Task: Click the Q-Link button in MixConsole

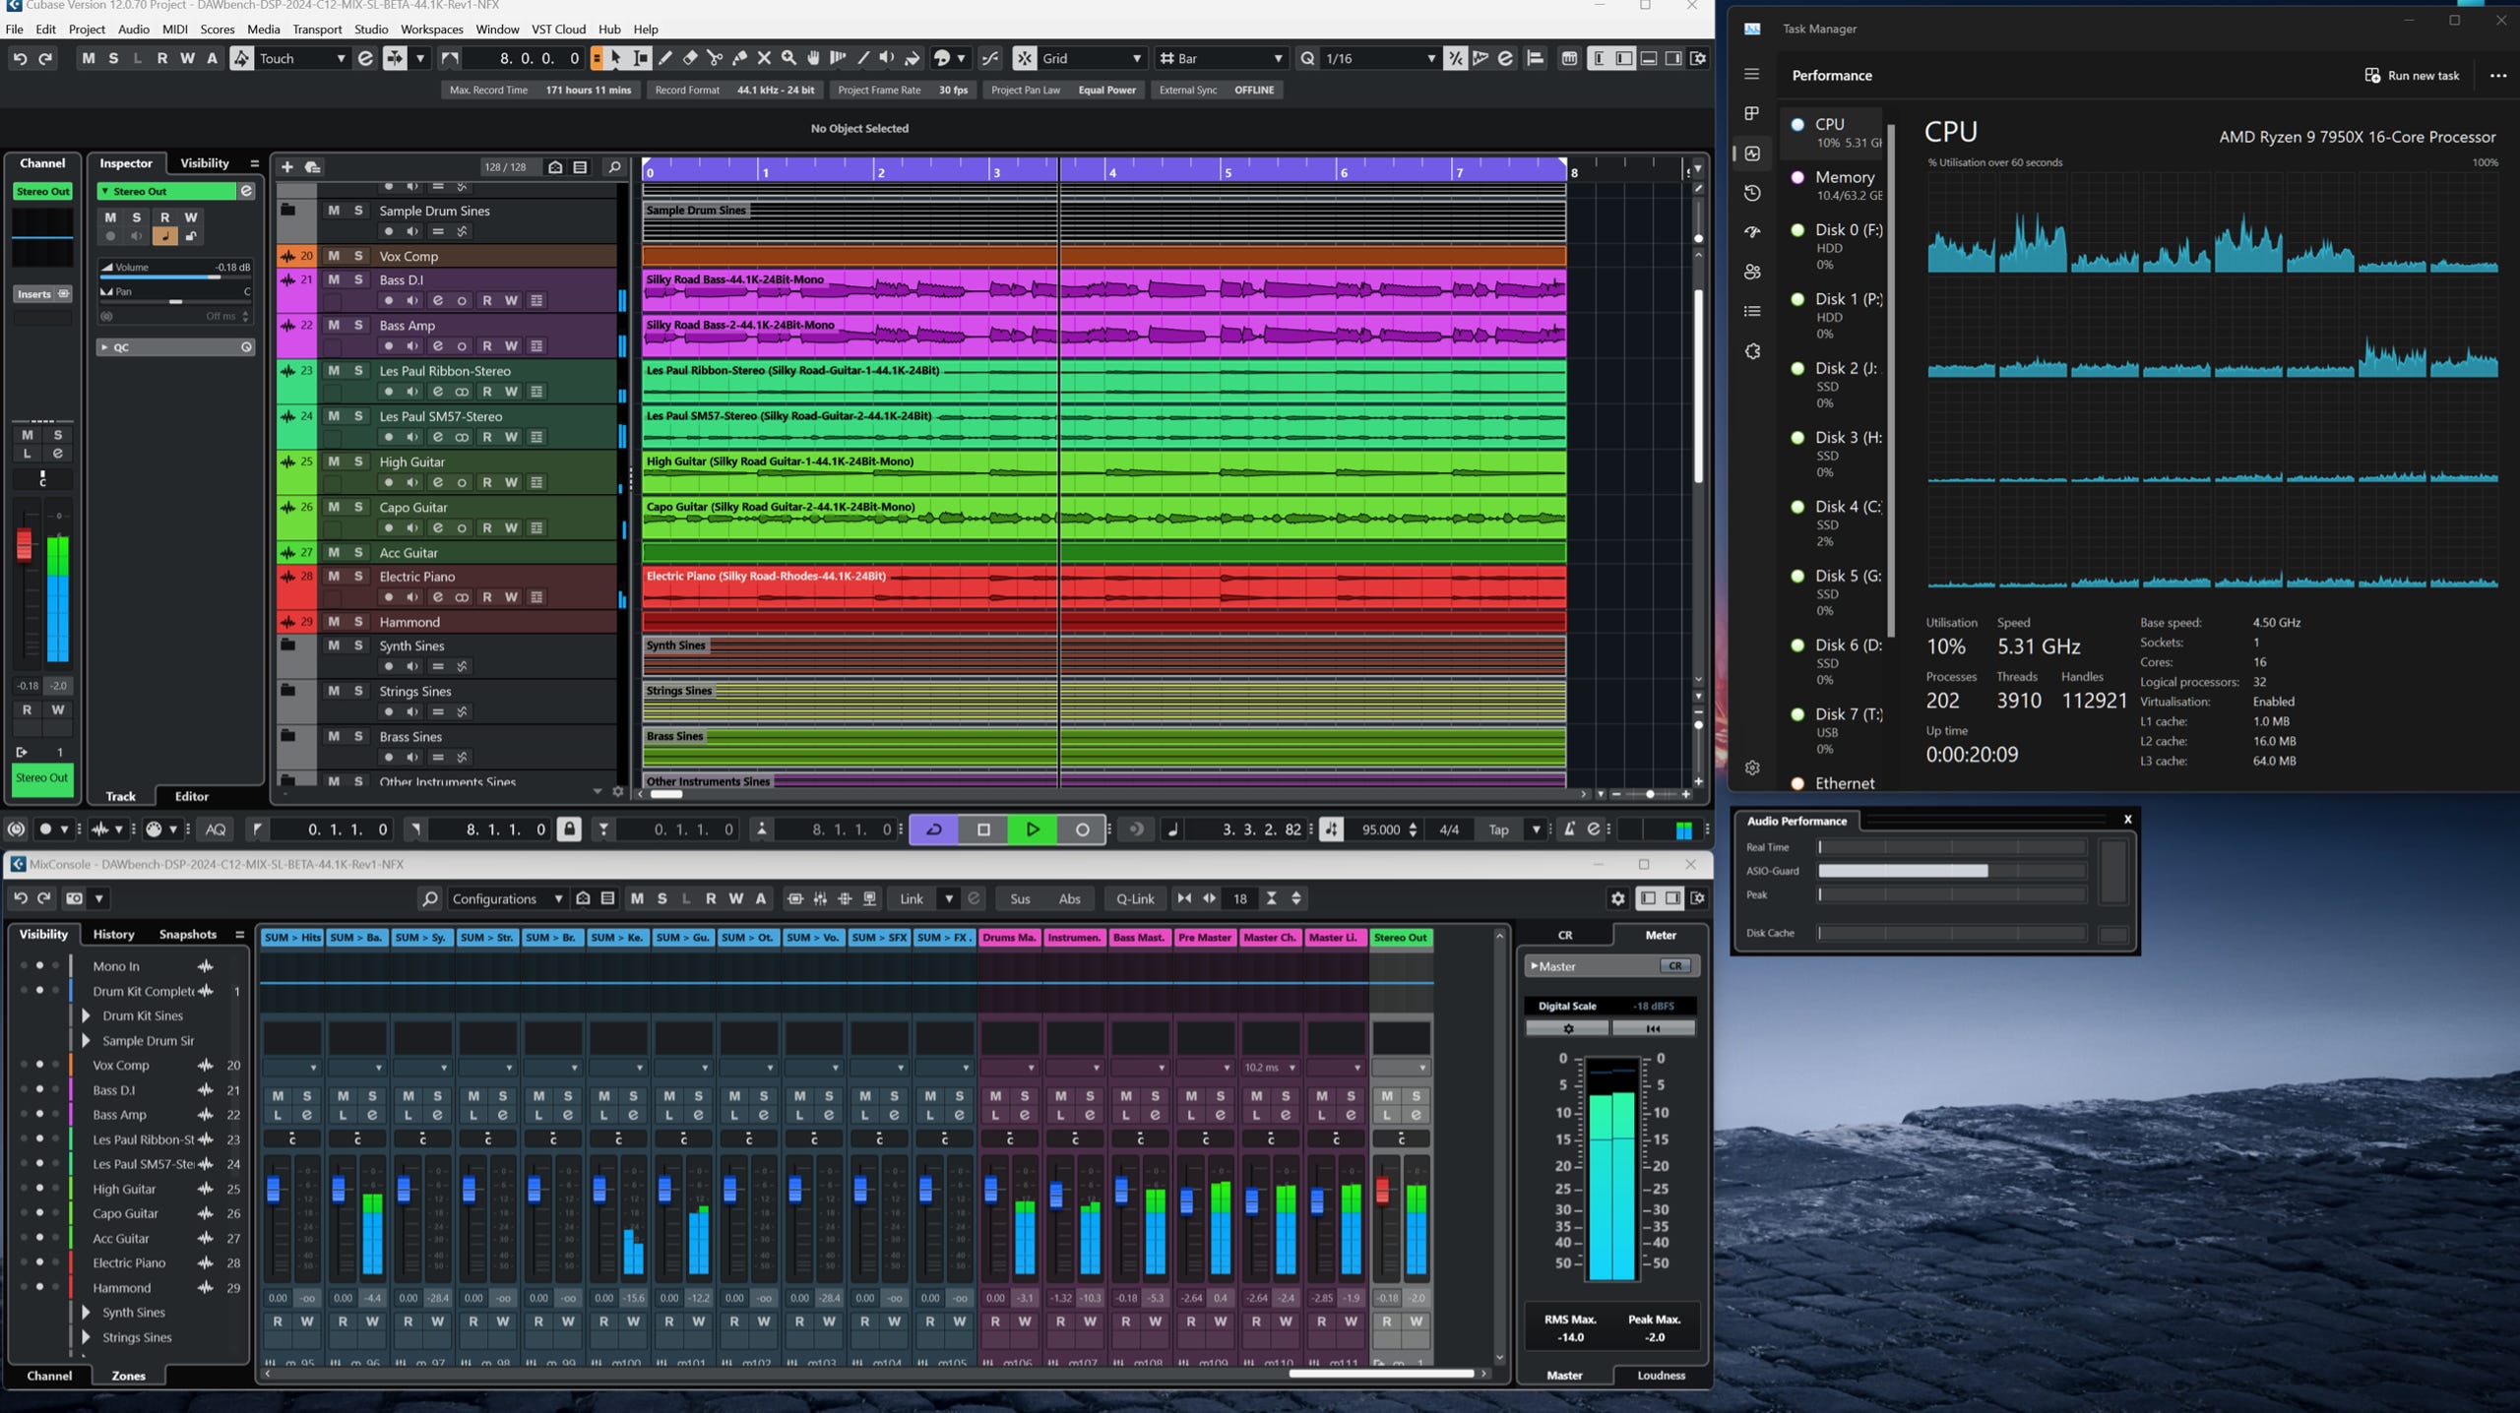Action: (x=1134, y=898)
